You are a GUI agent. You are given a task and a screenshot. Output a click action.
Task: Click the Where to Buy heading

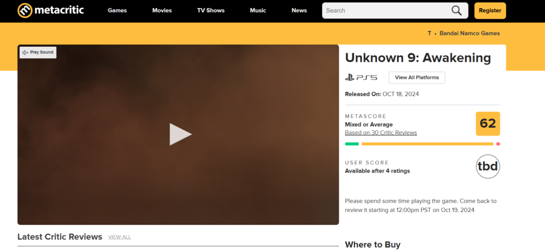pos(373,245)
